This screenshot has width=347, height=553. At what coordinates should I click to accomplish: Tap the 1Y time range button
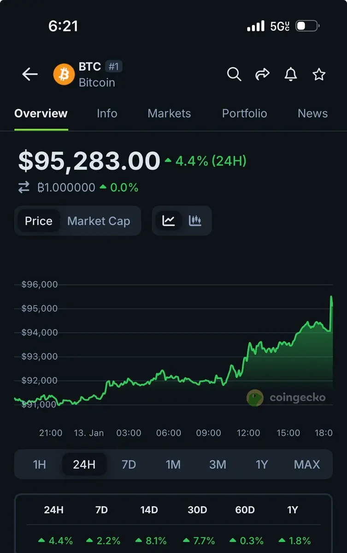(262, 464)
